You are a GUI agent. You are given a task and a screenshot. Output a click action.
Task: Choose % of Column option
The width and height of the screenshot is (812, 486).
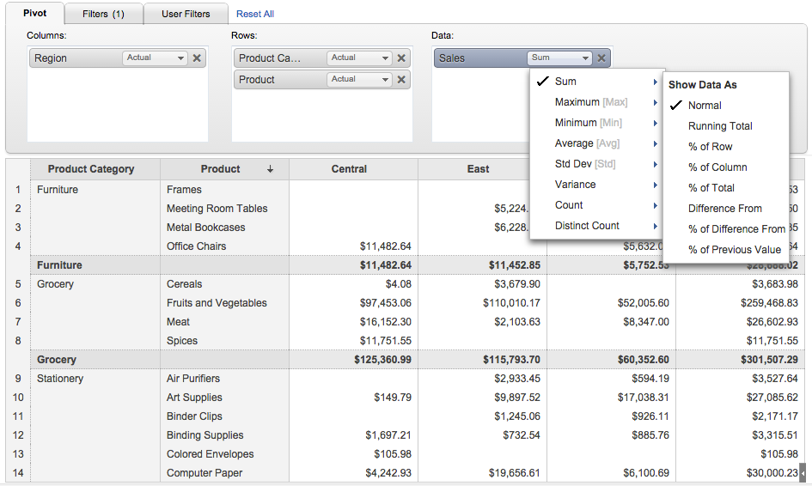pos(717,167)
